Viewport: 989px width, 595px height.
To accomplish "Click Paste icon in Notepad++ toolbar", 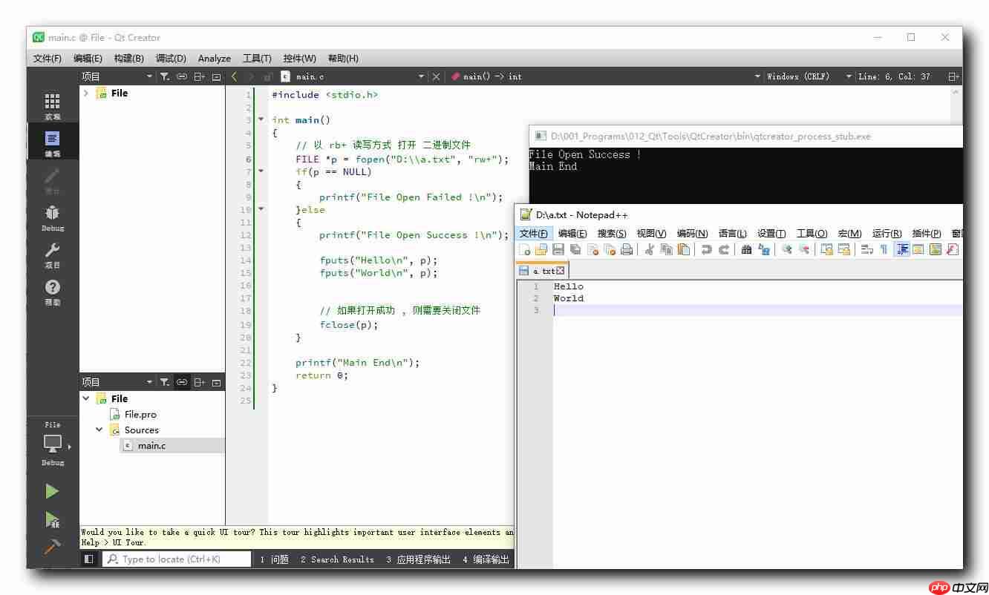I will coord(683,249).
